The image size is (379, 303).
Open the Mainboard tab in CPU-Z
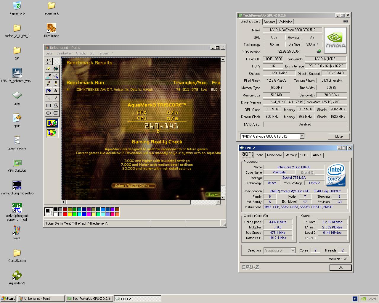(274, 155)
